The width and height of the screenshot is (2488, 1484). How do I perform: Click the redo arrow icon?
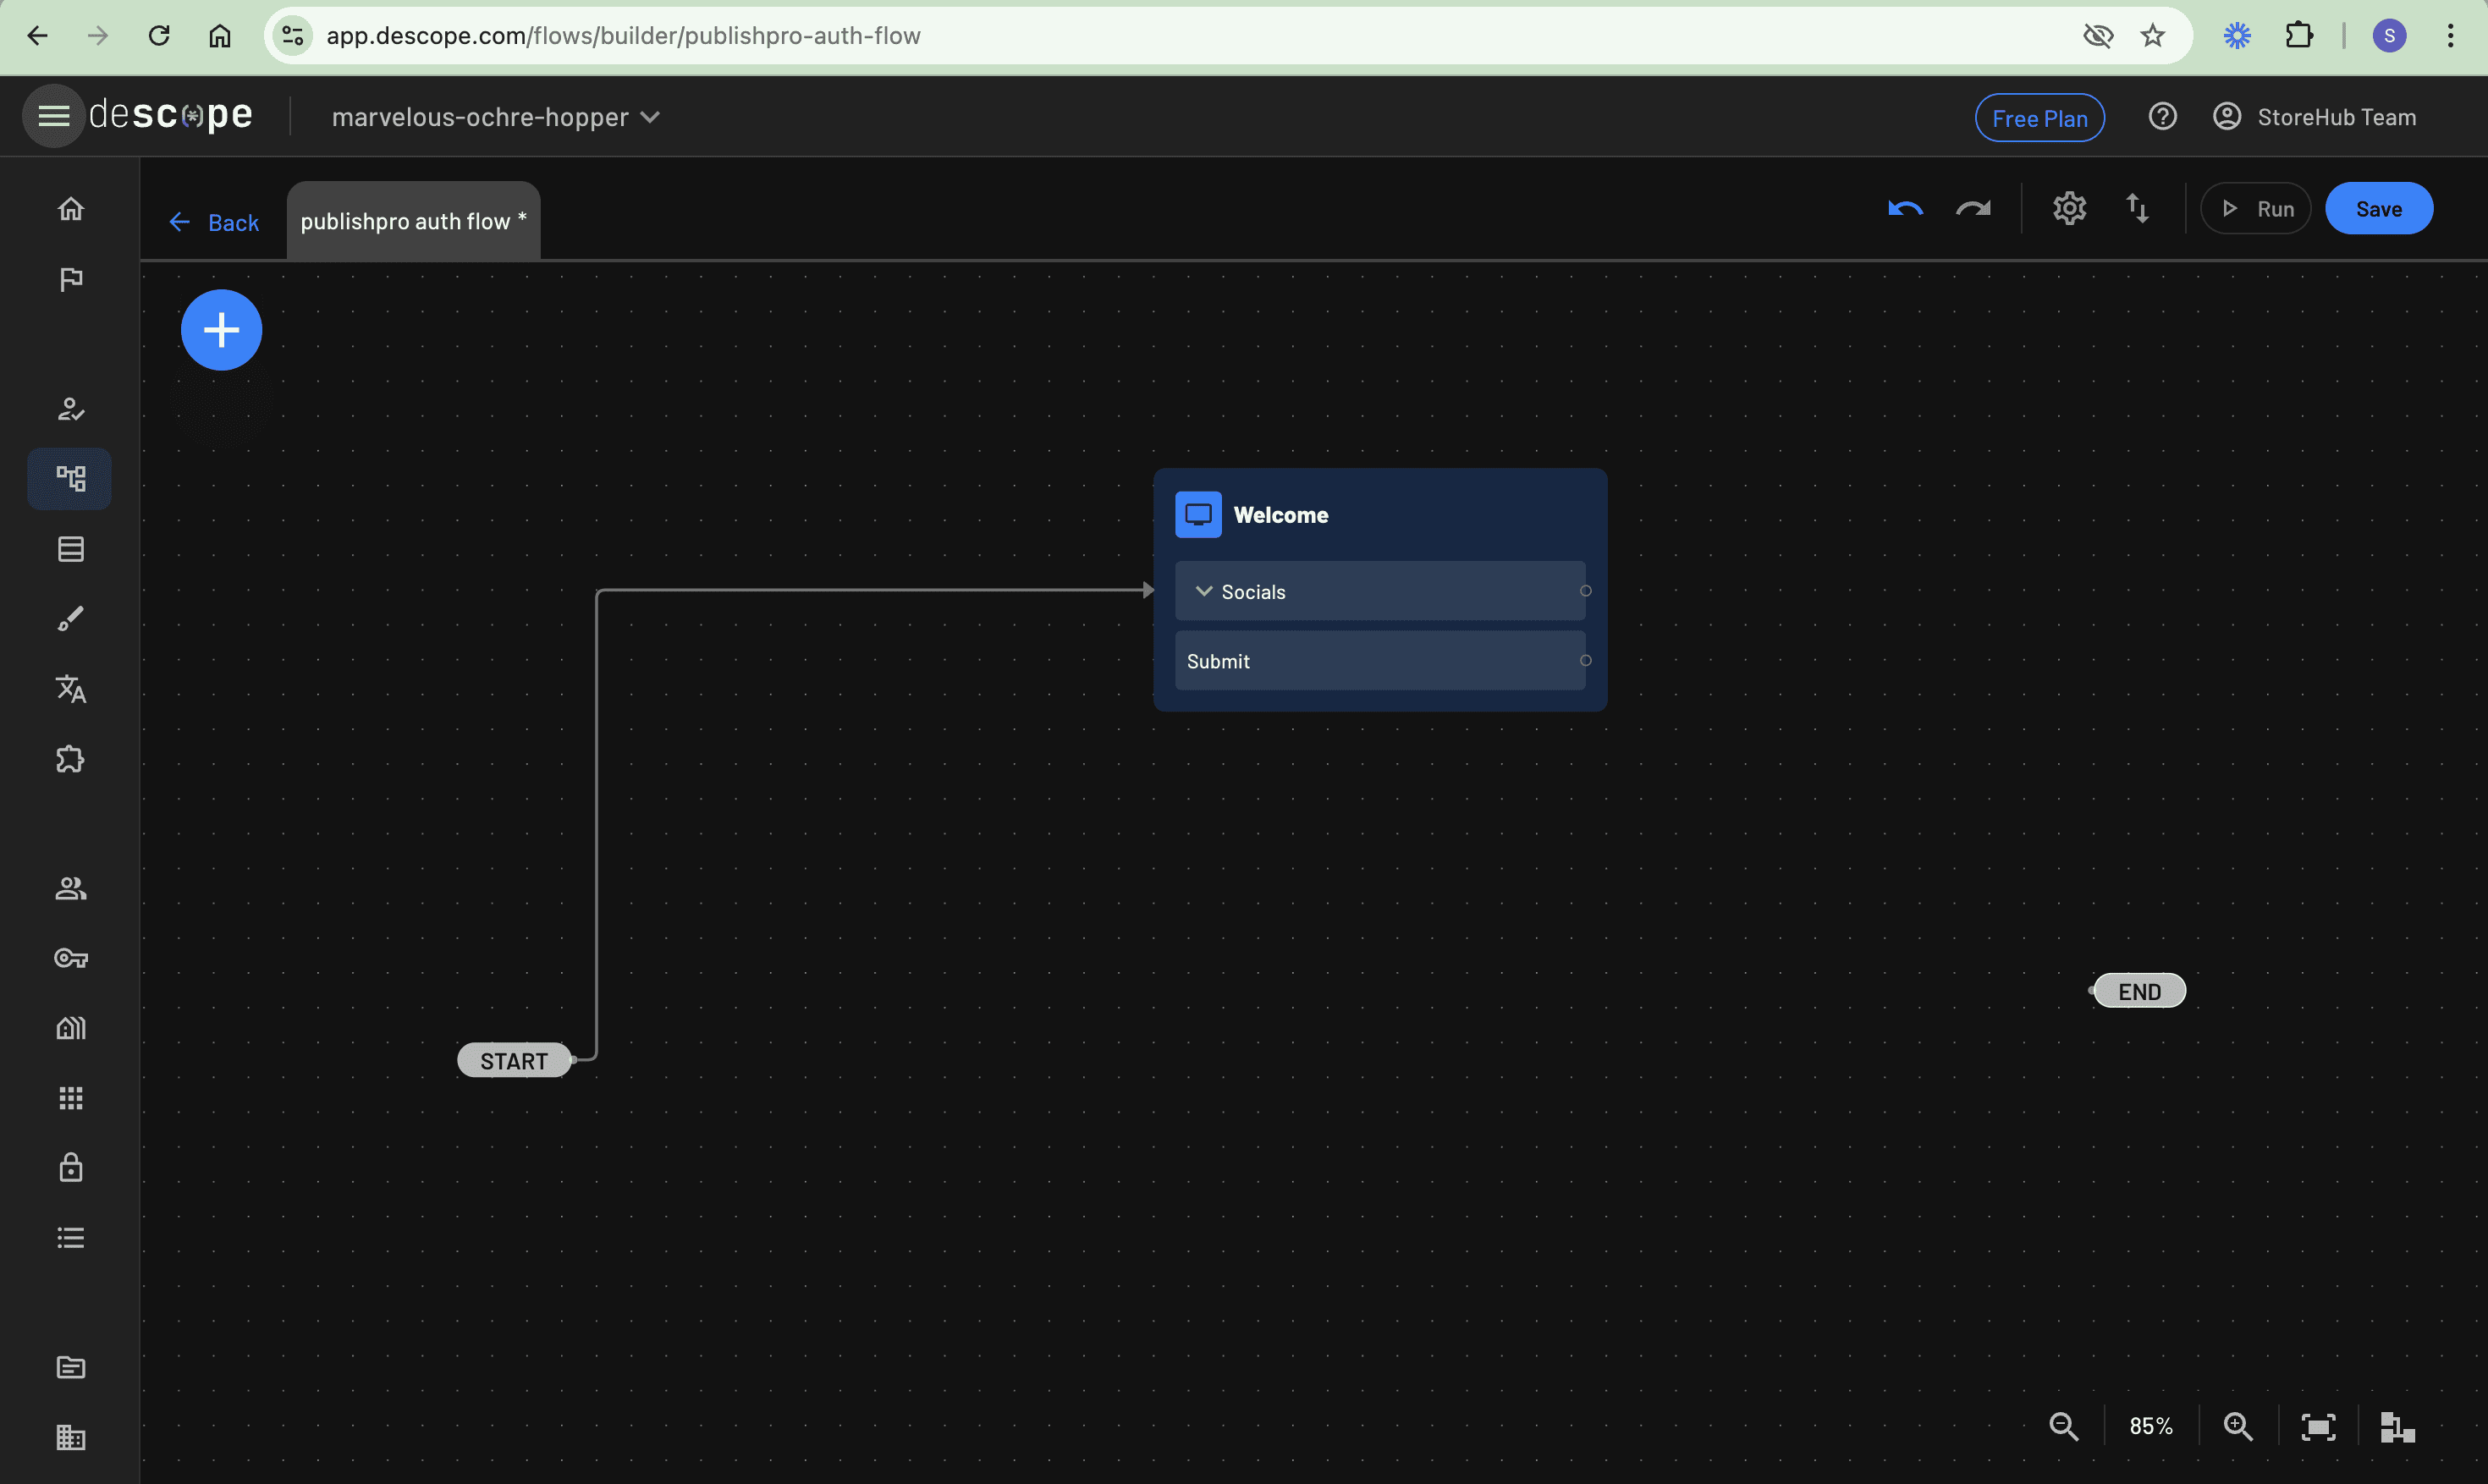[x=1973, y=209]
